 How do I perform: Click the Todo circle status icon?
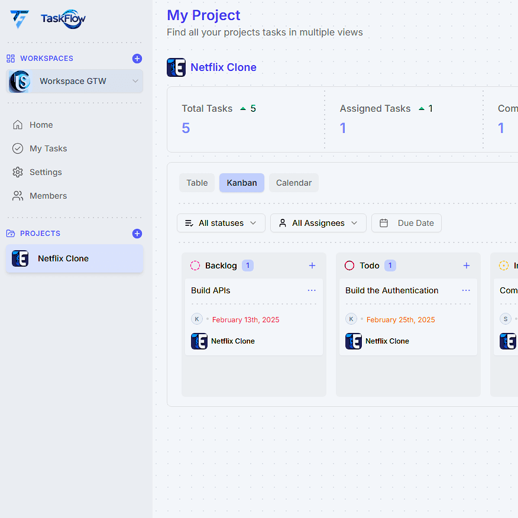(349, 266)
